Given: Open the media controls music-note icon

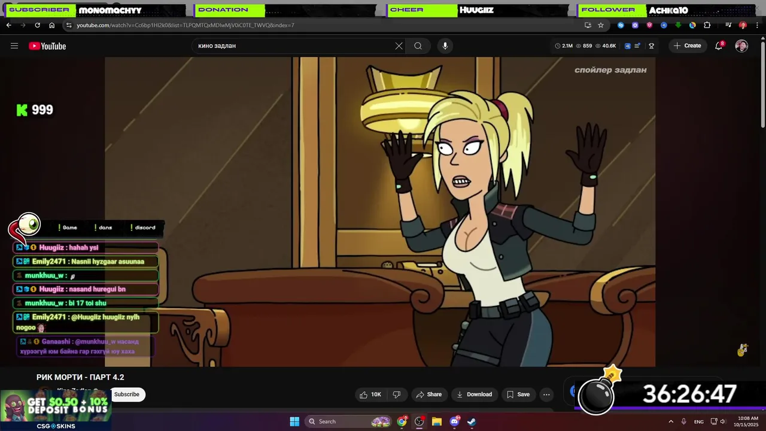Looking at the screenshot, I should (728, 25).
